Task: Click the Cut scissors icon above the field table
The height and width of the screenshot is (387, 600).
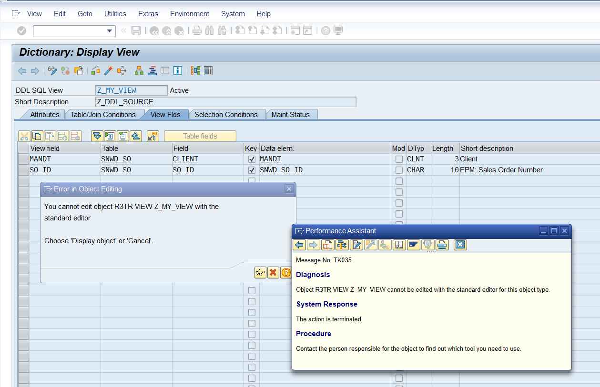Action: pos(24,136)
